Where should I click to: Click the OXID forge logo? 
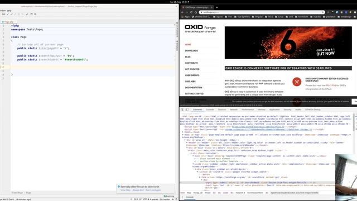point(200,28)
